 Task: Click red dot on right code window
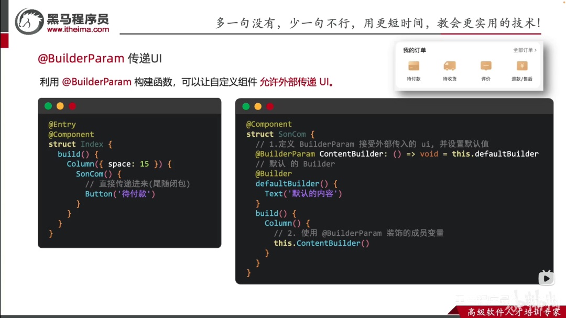(x=270, y=106)
